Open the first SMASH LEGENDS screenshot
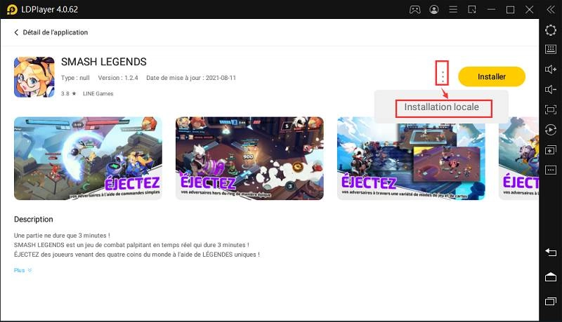The height and width of the screenshot is (322, 562). tap(88, 158)
